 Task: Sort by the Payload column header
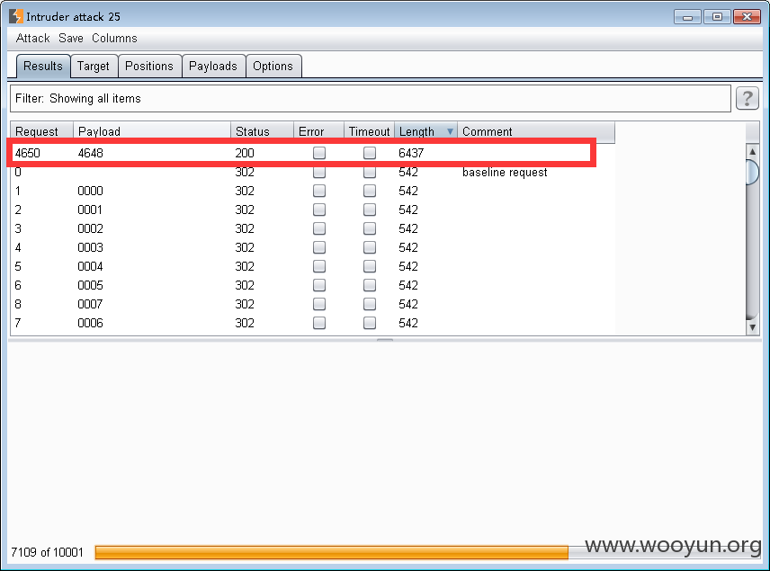point(152,131)
